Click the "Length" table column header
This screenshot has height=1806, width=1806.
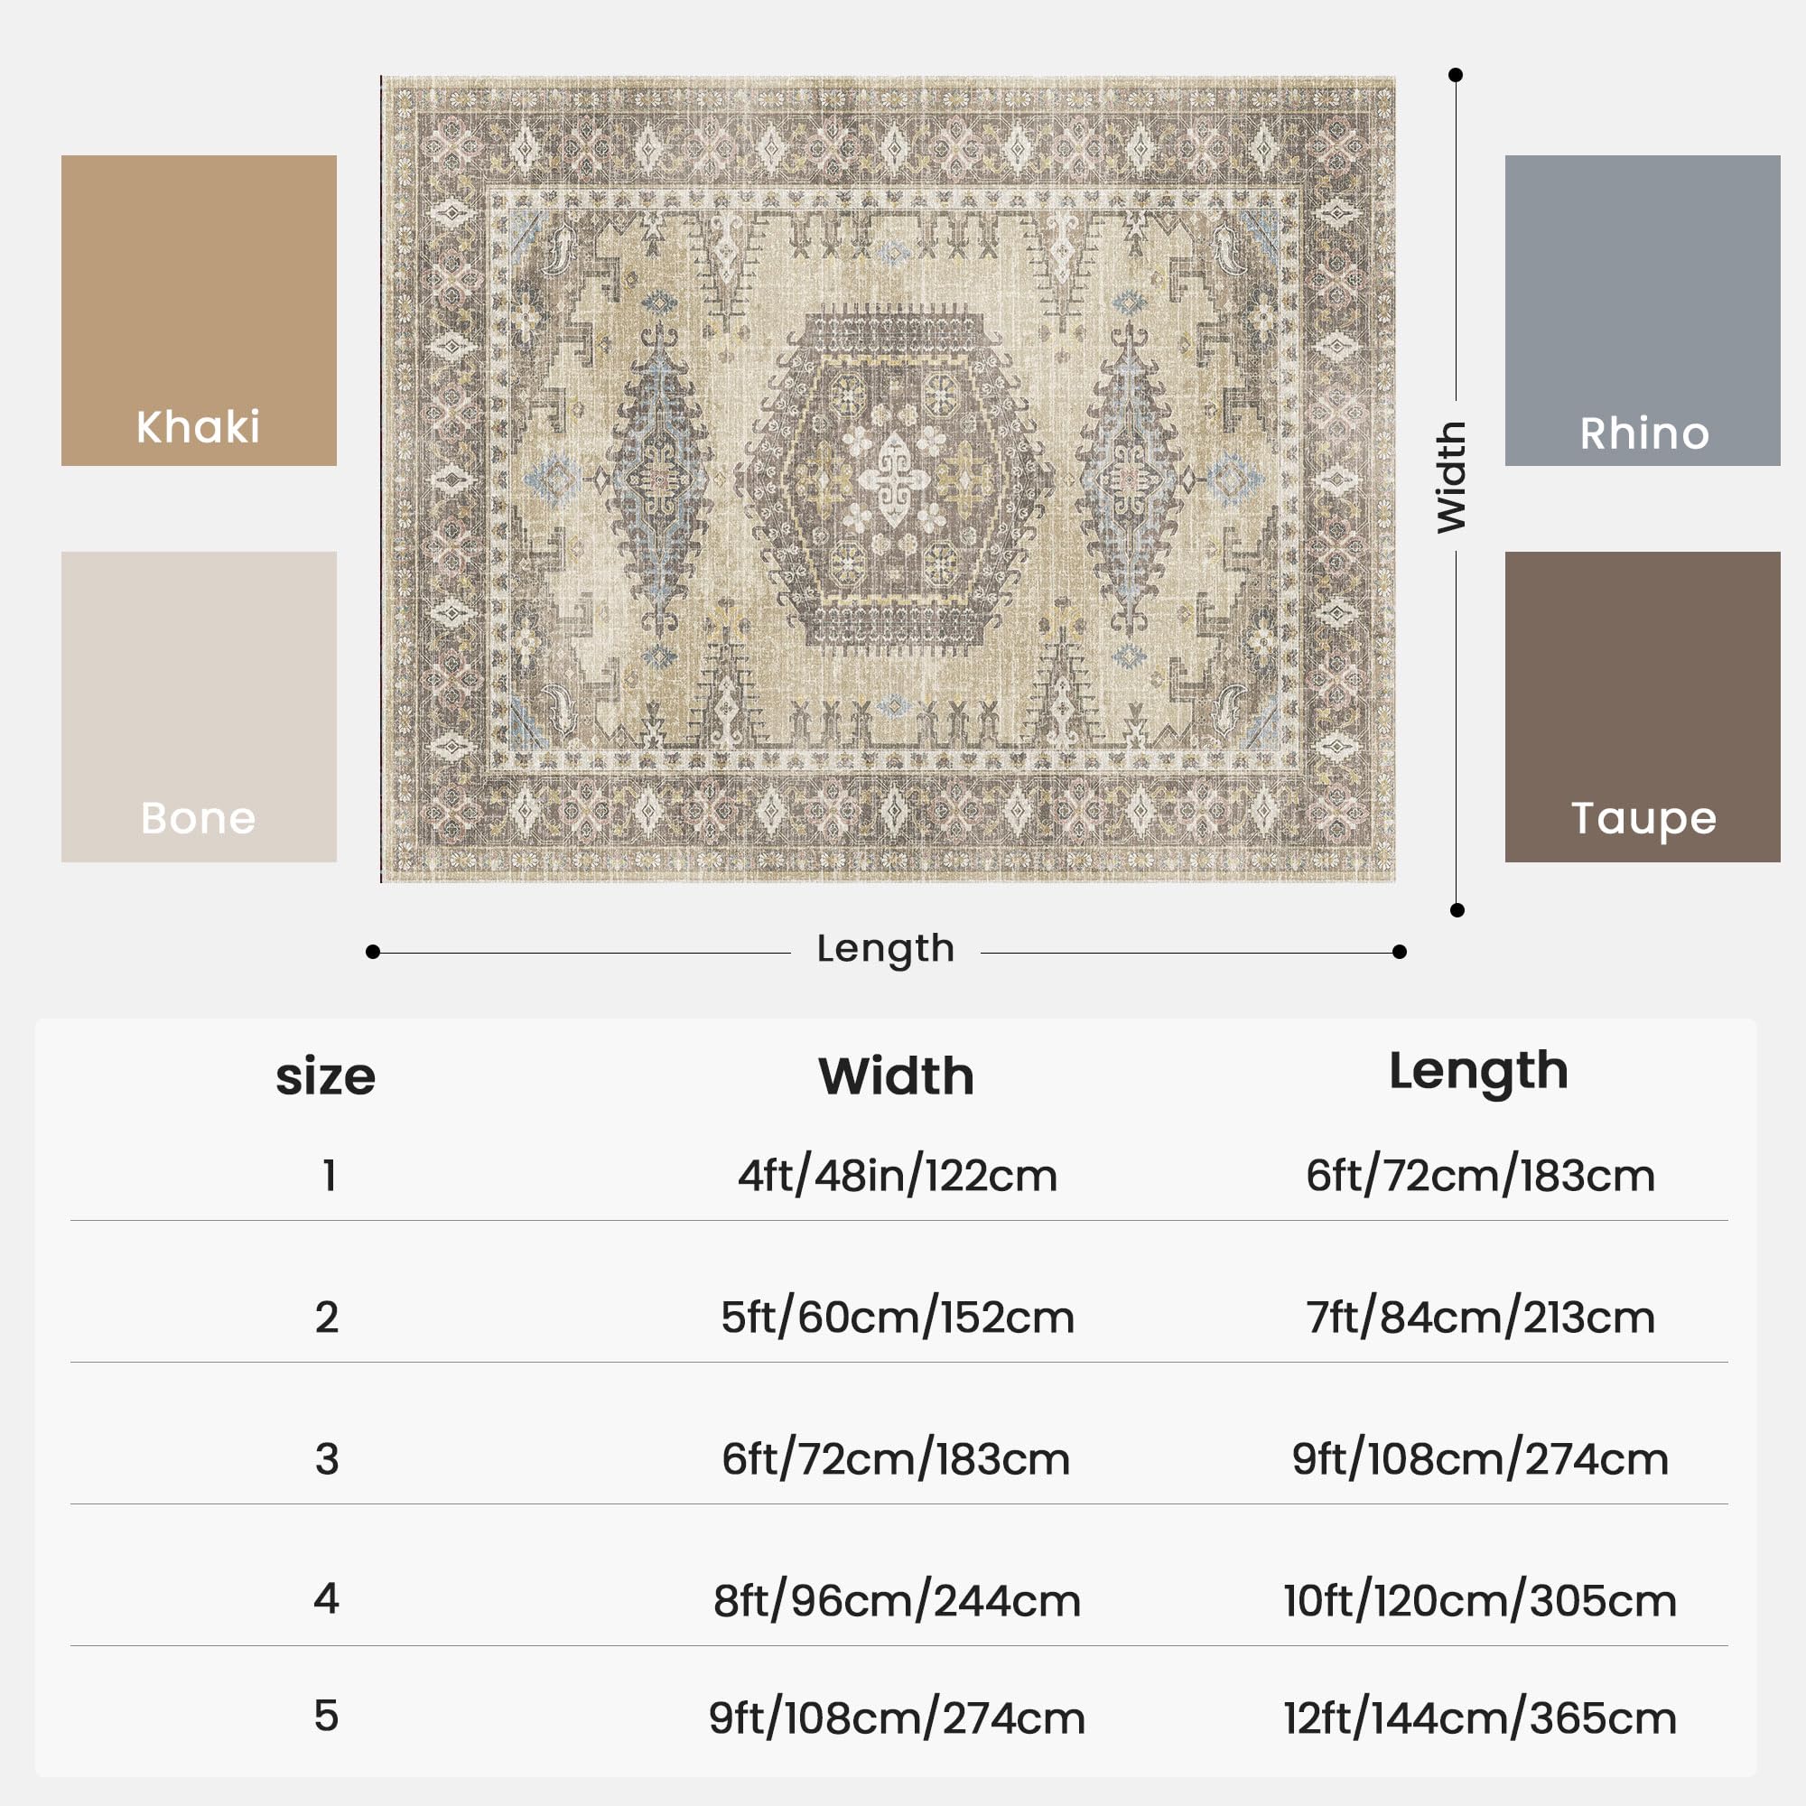[x=1479, y=1071]
